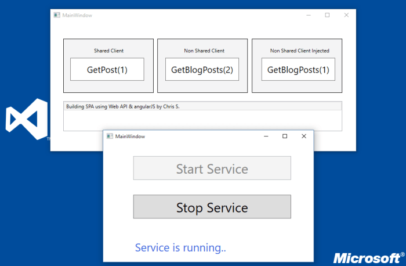Image resolution: width=406 pixels, height=266 pixels.
Task: Maximize the window with the Stop Service button
Action: [x=284, y=136]
